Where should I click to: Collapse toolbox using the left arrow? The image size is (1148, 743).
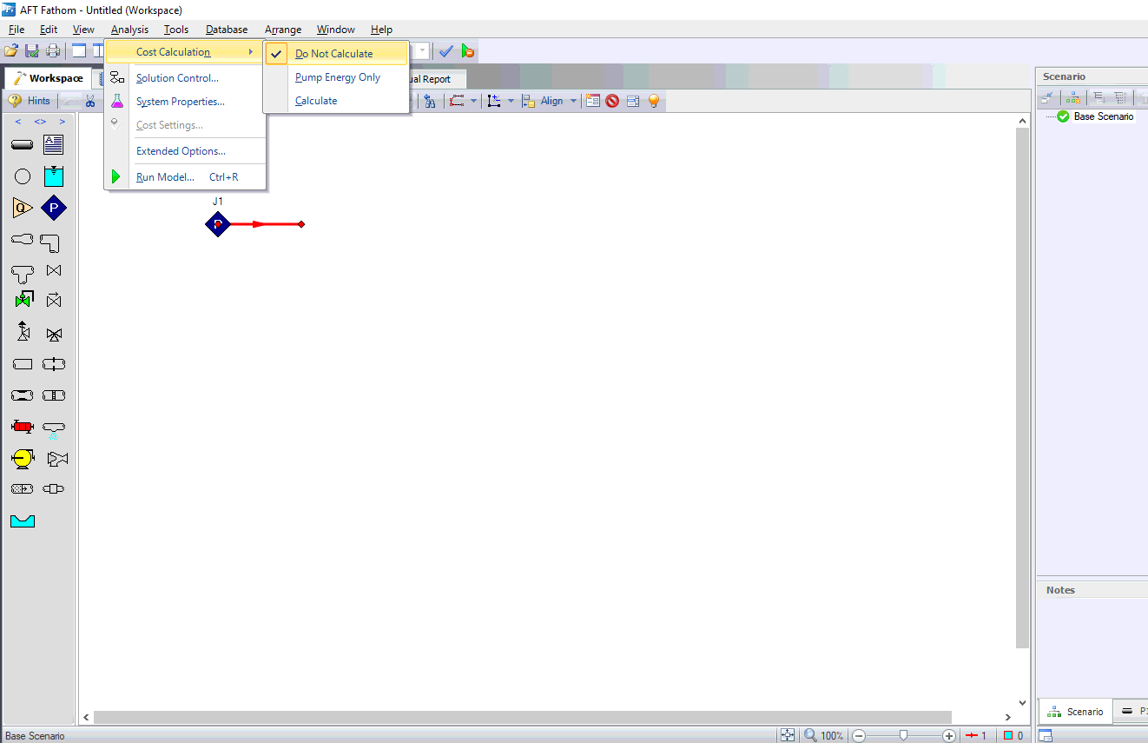18,122
